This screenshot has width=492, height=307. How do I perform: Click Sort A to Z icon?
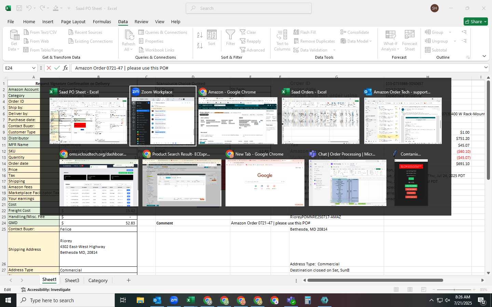click(200, 35)
